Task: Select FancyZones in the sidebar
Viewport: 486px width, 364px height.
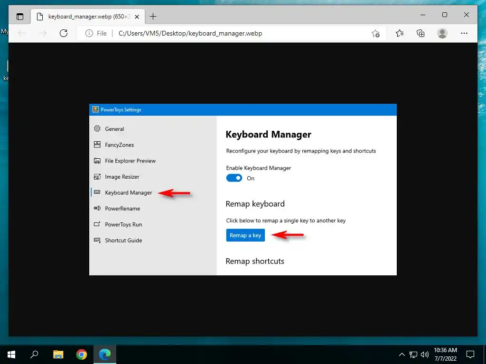Action: pyautogui.click(x=119, y=145)
